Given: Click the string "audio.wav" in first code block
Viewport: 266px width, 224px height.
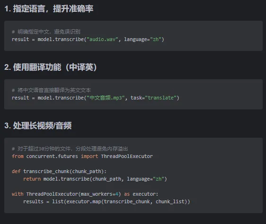Looking at the screenshot, I should (x=102, y=40).
